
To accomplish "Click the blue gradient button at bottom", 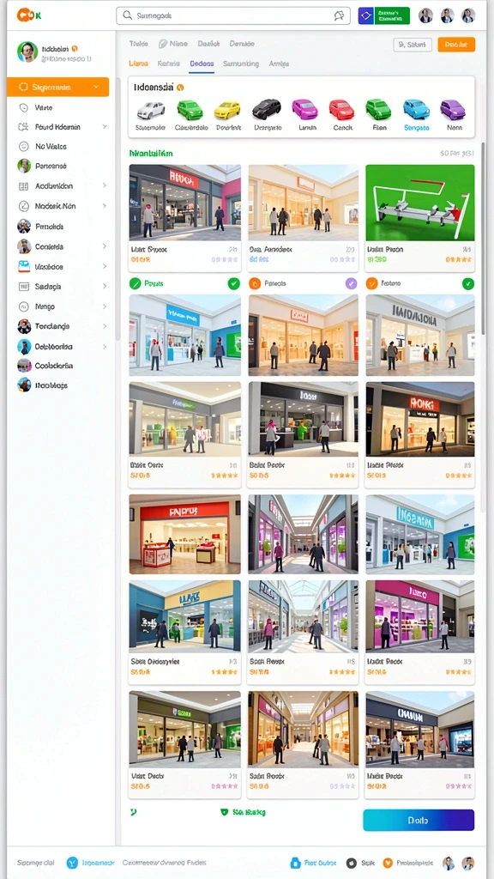I will point(419,820).
